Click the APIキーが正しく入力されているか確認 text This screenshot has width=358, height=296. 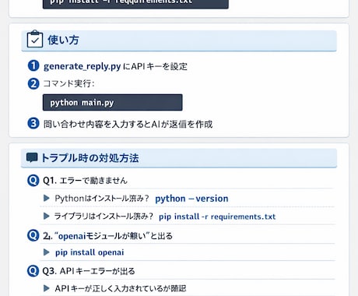click(x=121, y=288)
